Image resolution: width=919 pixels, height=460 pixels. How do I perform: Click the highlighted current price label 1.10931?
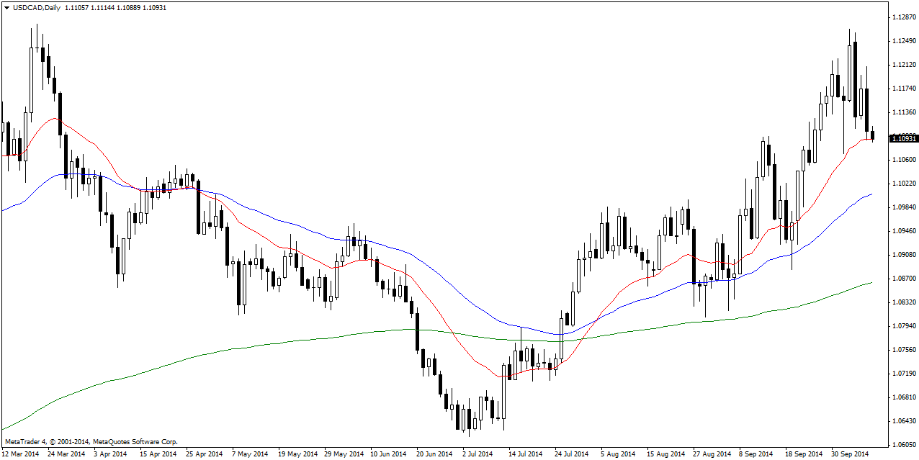tap(903, 138)
